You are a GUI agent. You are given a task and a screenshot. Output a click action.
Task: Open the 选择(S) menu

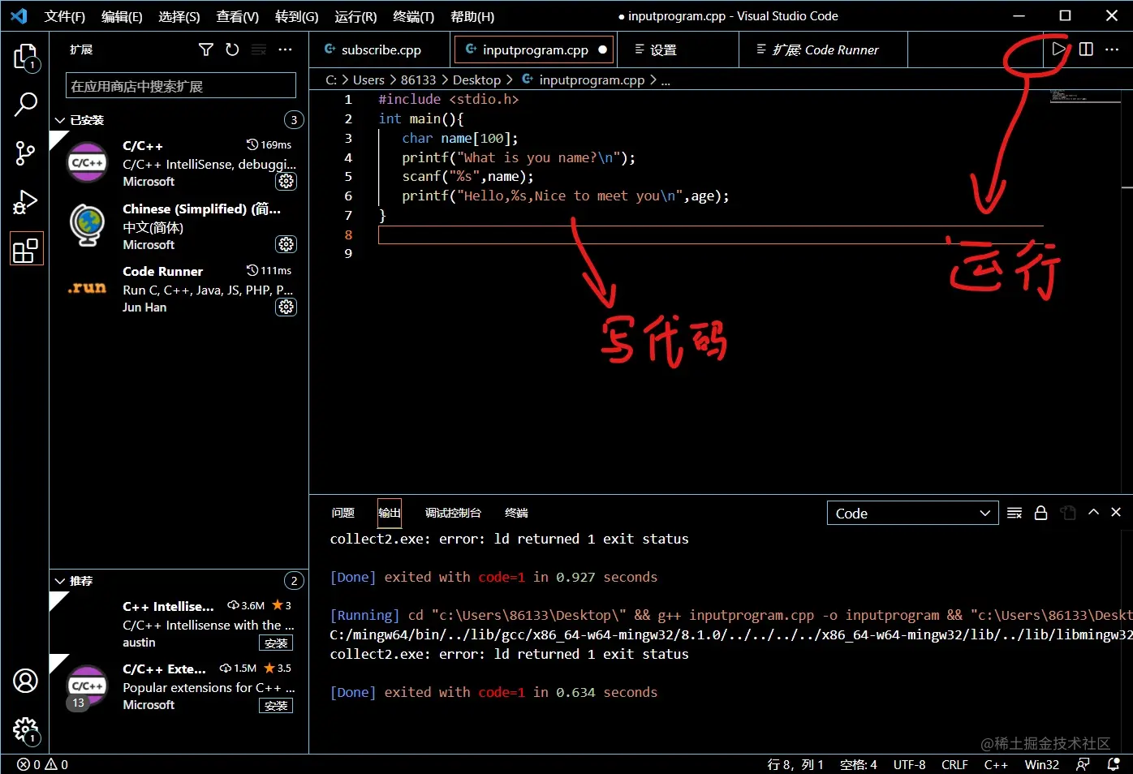pyautogui.click(x=179, y=16)
